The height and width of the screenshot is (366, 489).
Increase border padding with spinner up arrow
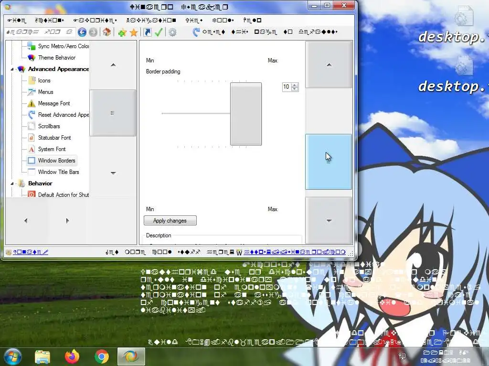295,85
